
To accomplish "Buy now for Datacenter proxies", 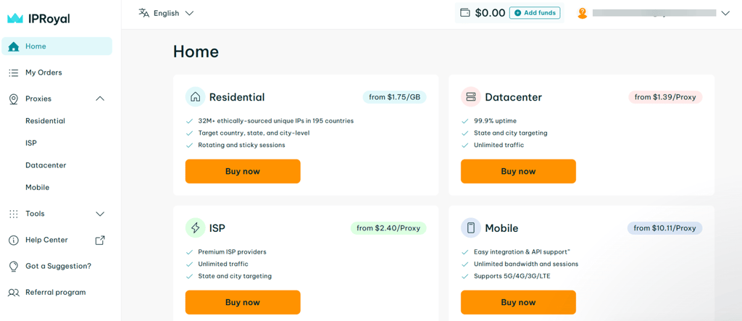I will (x=518, y=172).
